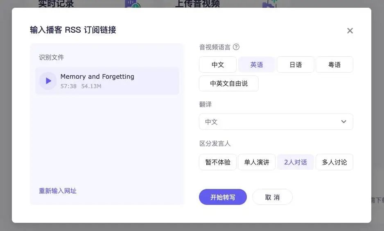
Task: Choose 粤语 as the audio language
Action: coord(334,64)
